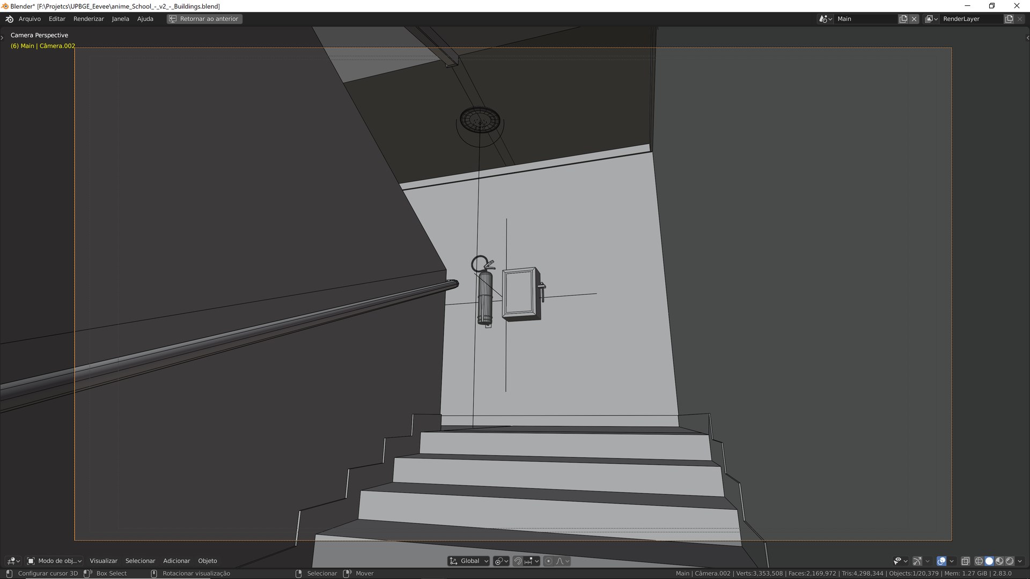Click the Blender window title text
1030x579 pixels.
point(115,6)
